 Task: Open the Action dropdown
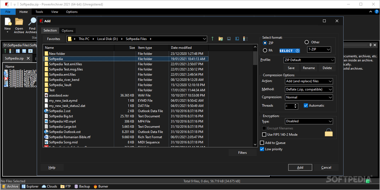click(x=309, y=81)
